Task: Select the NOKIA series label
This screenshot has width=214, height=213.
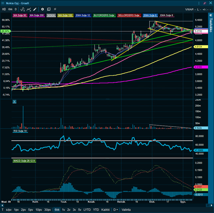Action: [51, 15]
